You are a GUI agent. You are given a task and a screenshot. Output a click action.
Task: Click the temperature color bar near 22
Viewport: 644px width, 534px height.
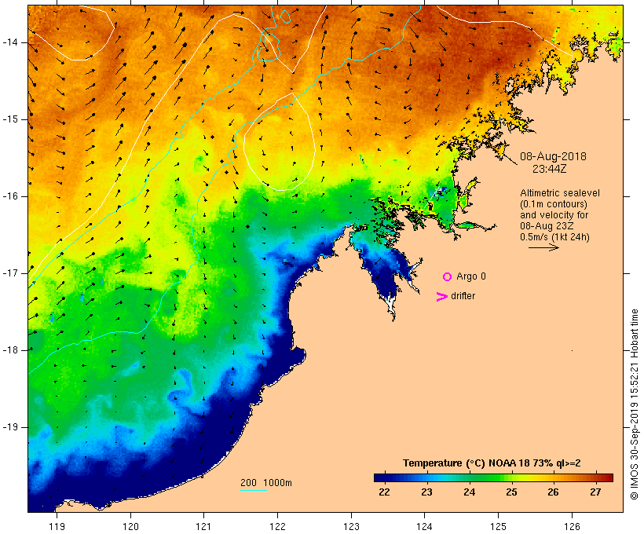[x=384, y=477]
